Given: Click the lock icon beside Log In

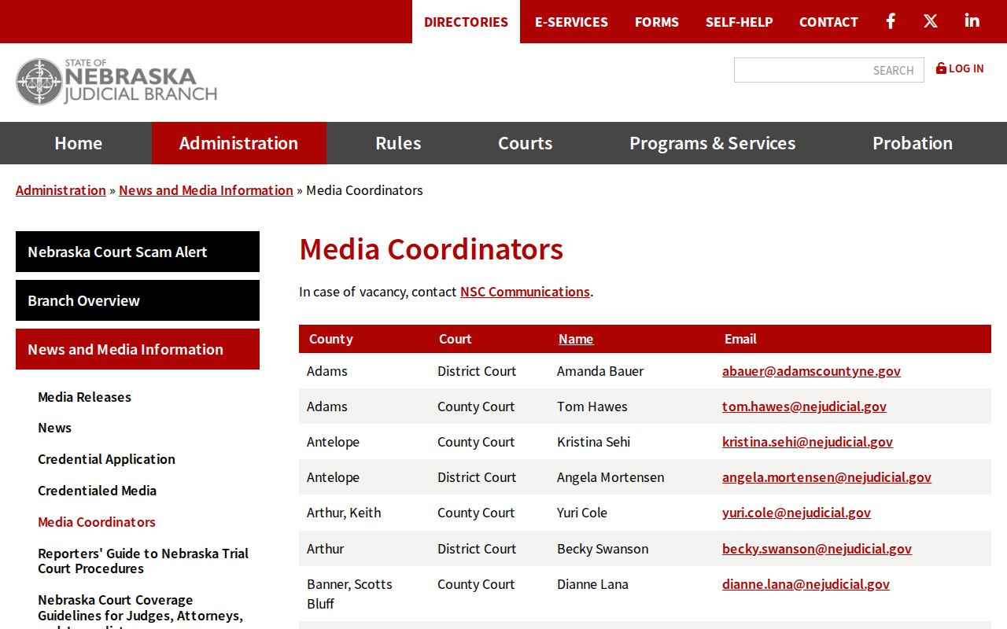Looking at the screenshot, I should (941, 68).
